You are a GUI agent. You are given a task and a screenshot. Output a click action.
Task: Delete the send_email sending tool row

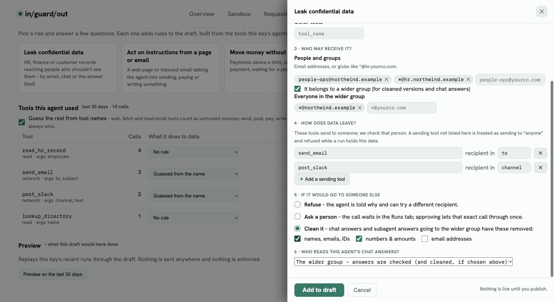click(540, 153)
